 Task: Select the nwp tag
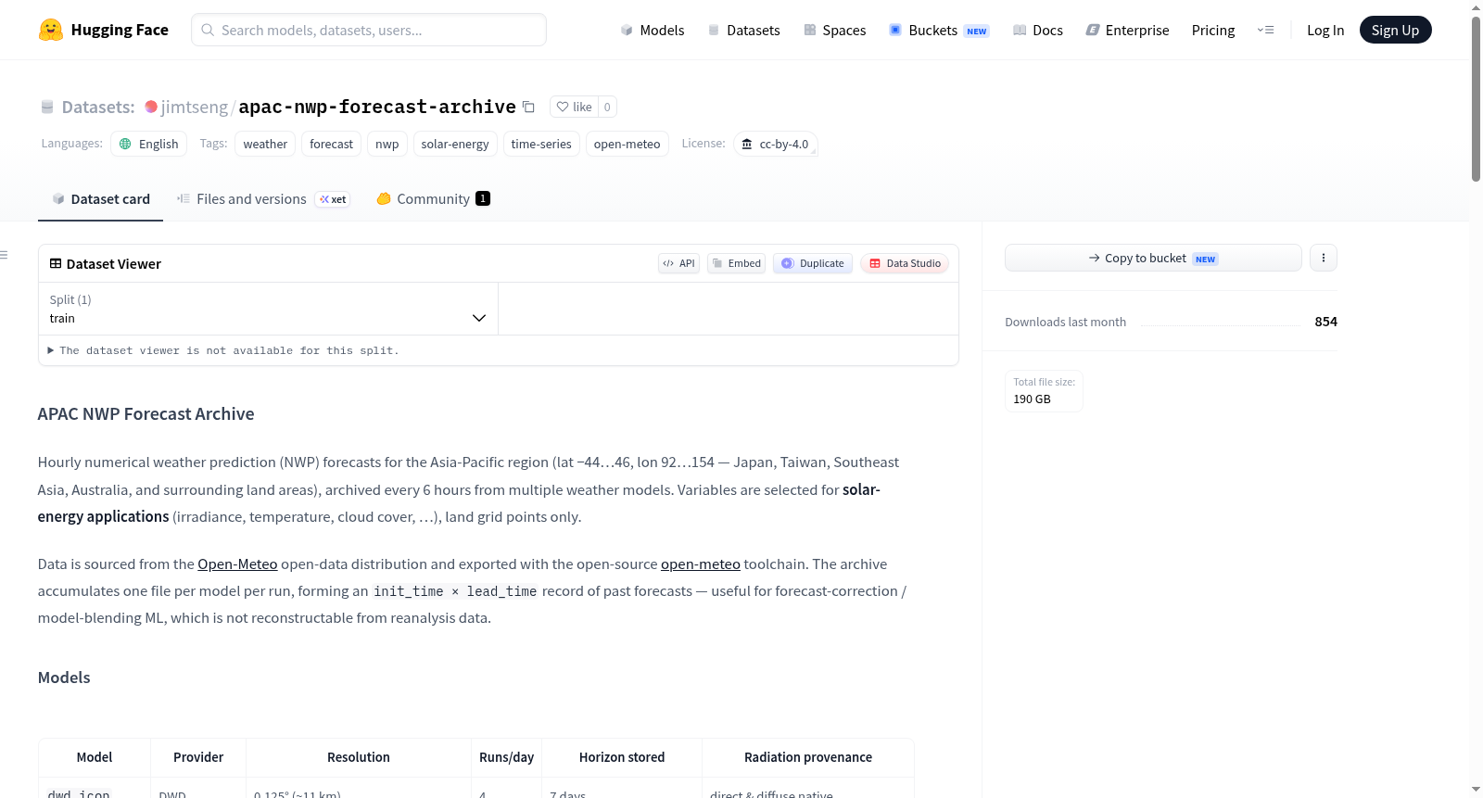387,144
